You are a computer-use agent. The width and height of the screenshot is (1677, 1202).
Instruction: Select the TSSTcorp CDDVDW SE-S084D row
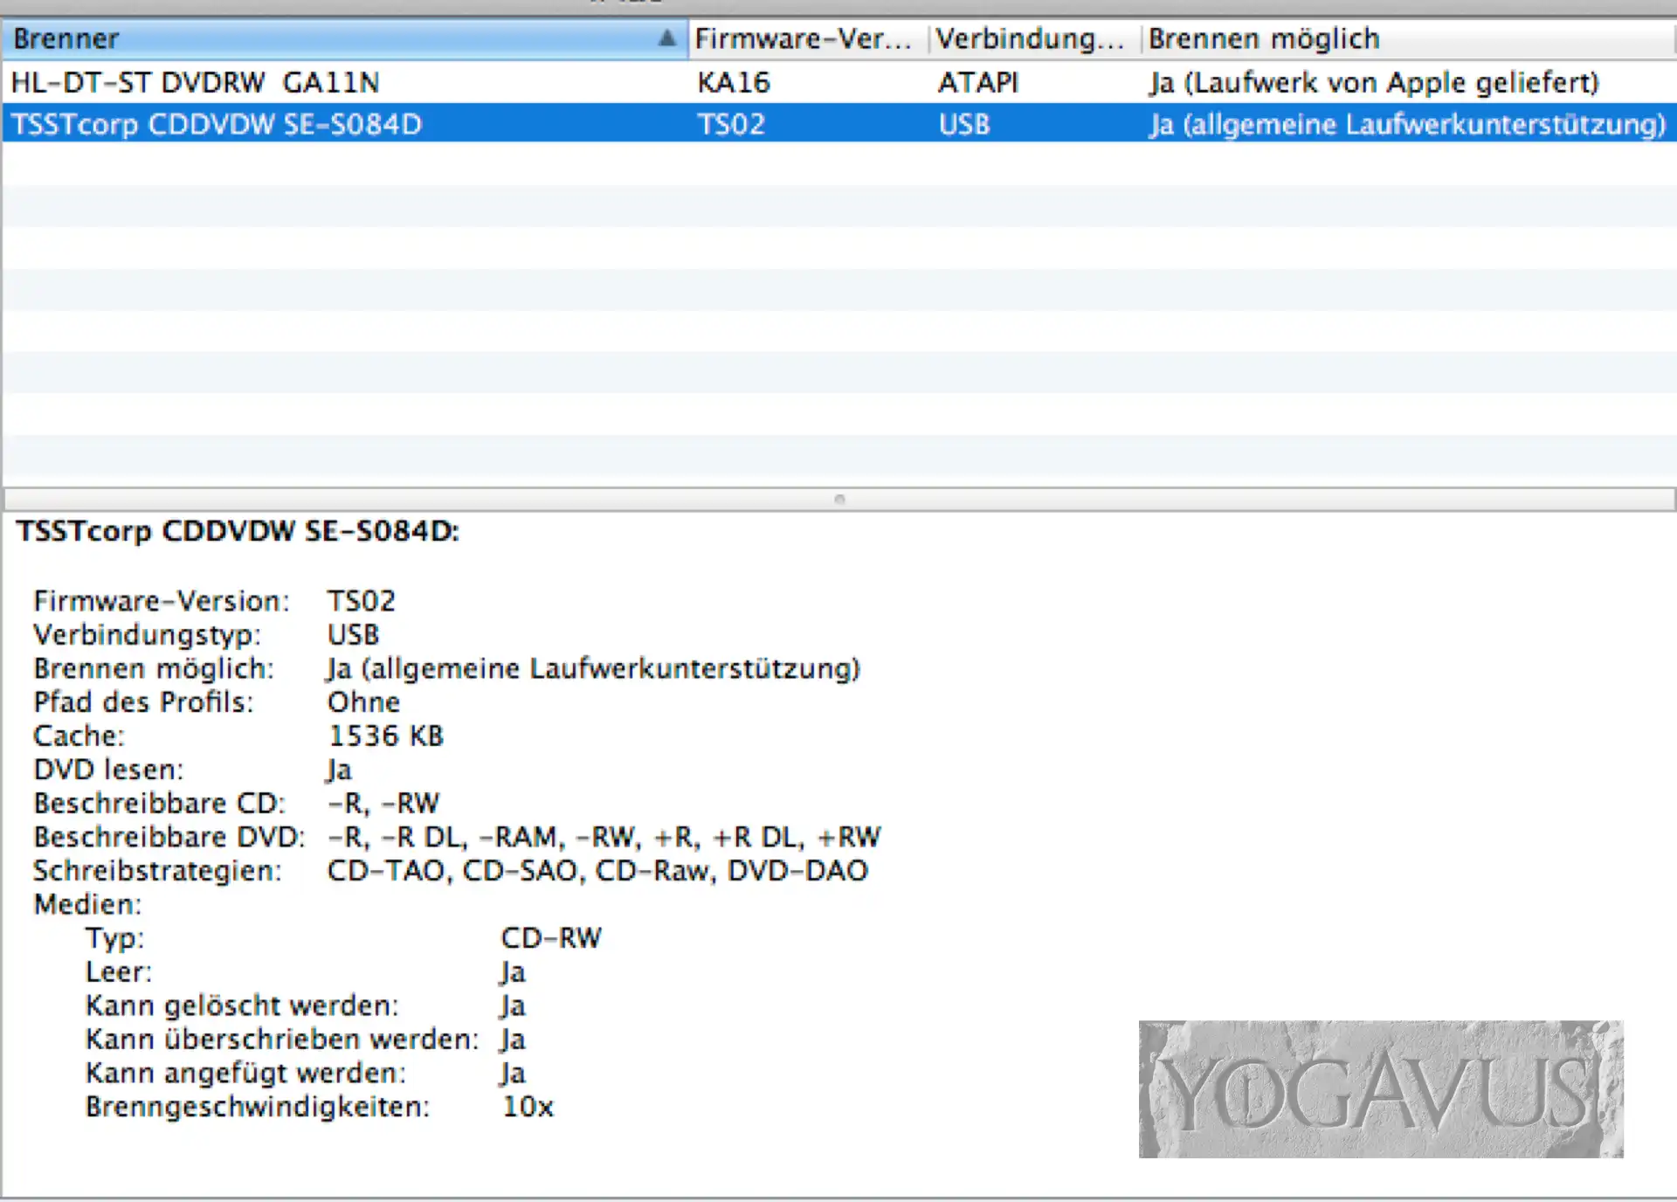217,124
